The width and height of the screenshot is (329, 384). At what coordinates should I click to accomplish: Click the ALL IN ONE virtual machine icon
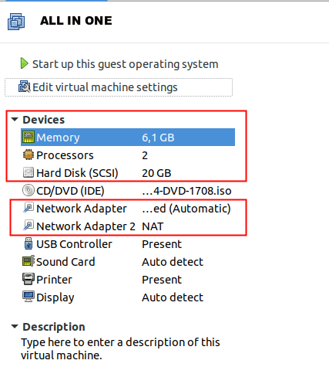point(16,22)
